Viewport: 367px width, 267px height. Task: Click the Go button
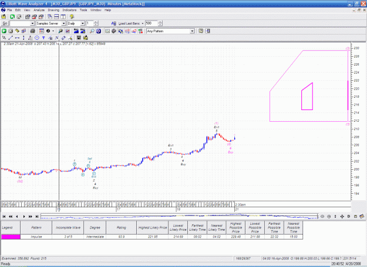click(5, 23)
